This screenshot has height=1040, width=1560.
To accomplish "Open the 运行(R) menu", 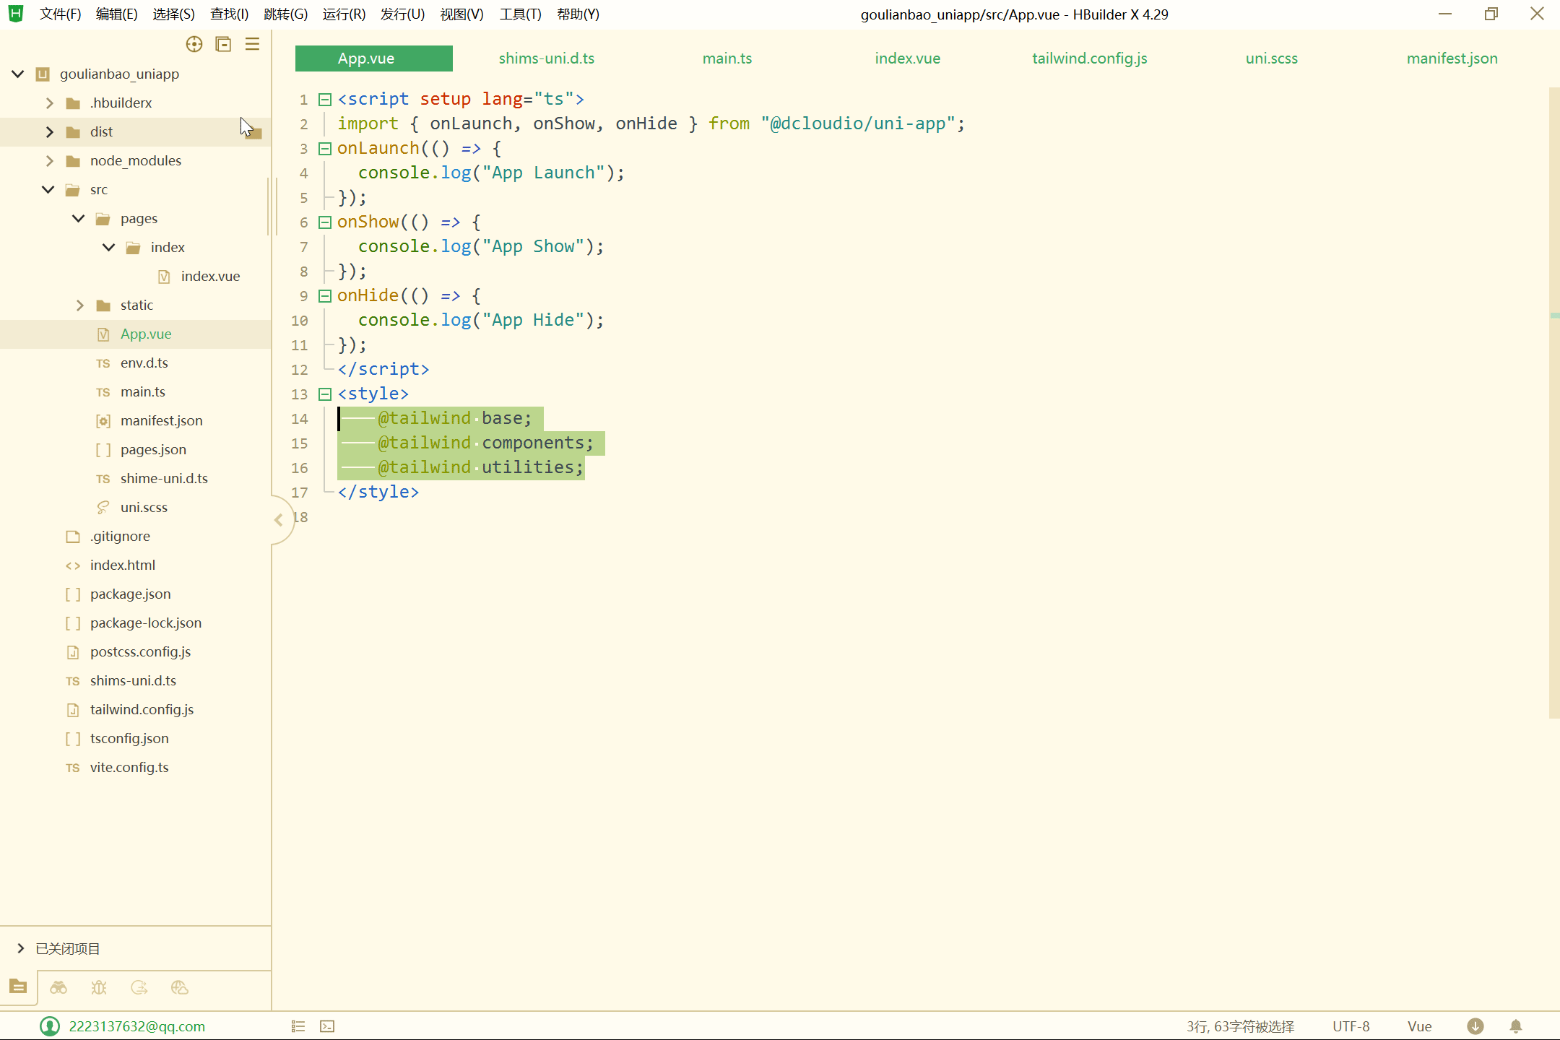I will point(344,14).
